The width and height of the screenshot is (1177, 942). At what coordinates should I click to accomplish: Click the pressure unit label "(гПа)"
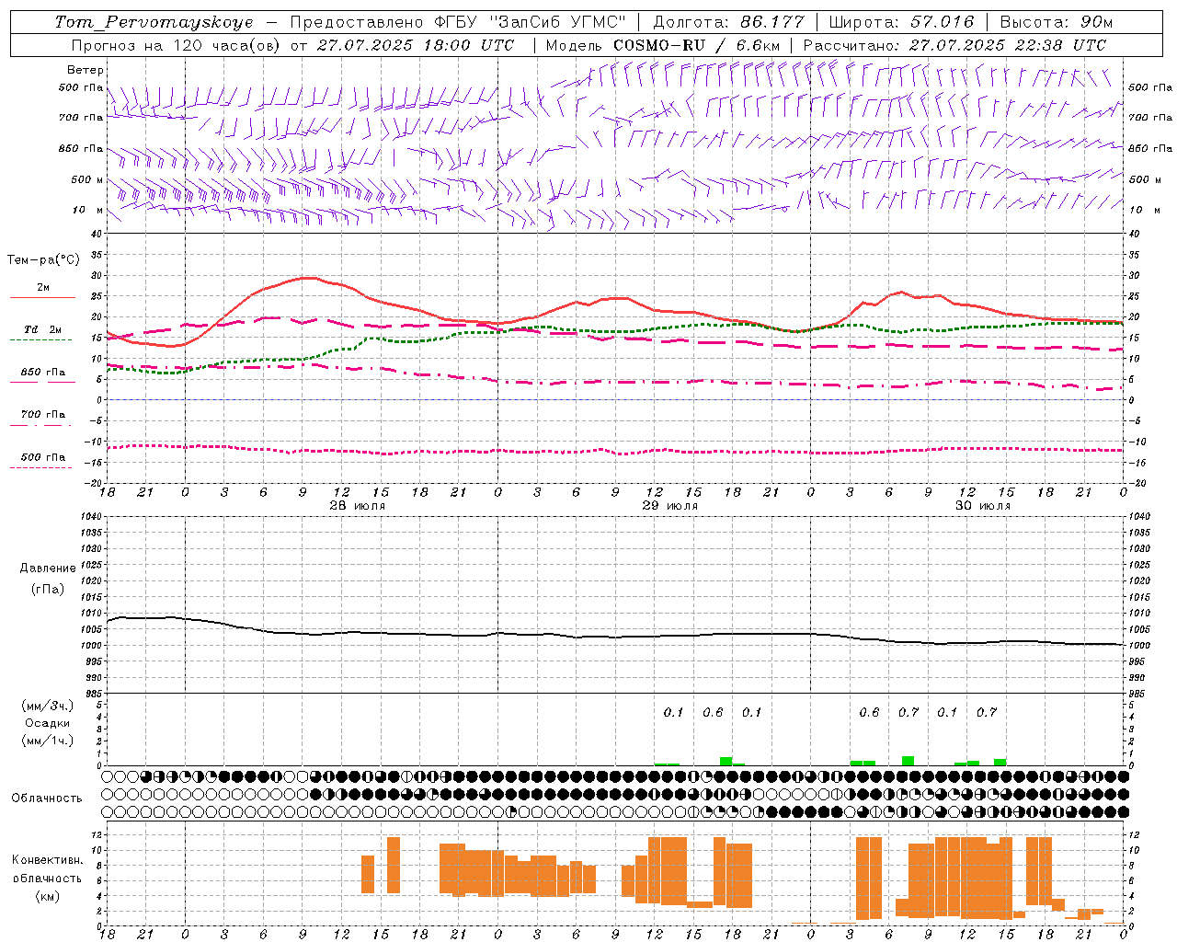coord(48,589)
